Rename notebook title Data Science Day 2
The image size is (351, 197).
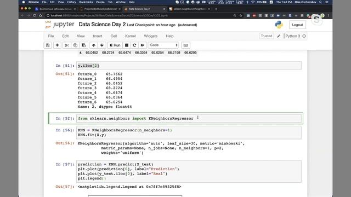click(102, 24)
